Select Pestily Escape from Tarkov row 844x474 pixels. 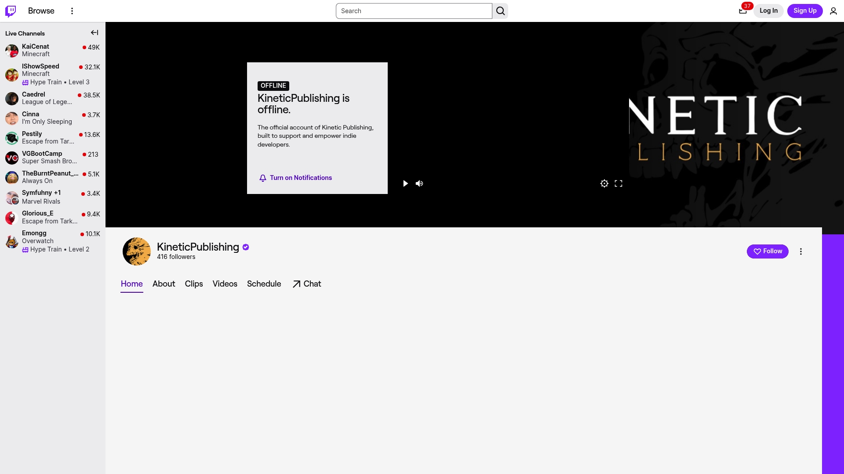[53, 138]
